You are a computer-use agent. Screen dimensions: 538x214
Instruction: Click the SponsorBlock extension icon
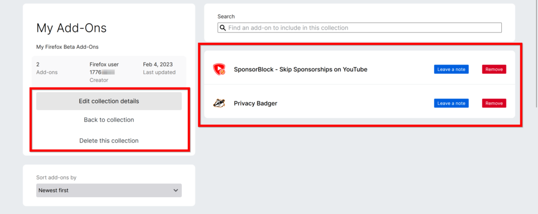click(219, 69)
